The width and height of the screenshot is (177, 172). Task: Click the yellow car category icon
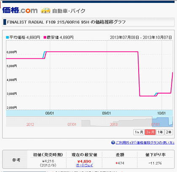pyautogui.click(x=46, y=10)
